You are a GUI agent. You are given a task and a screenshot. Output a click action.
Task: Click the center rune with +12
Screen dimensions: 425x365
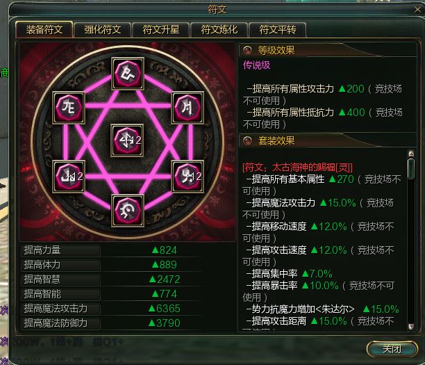127,140
